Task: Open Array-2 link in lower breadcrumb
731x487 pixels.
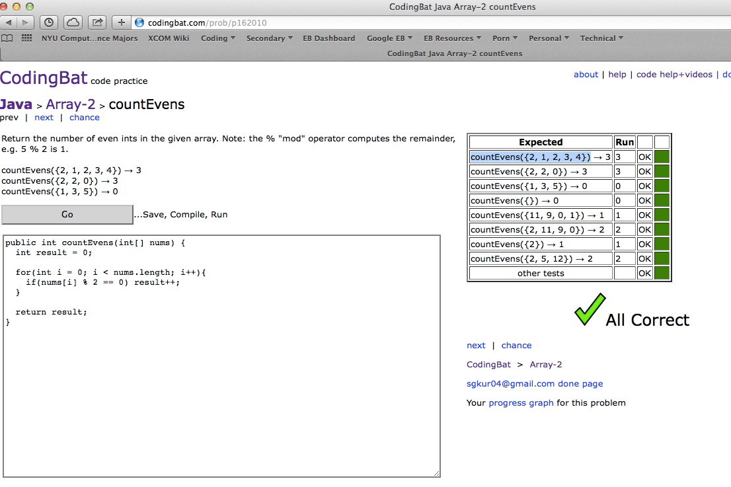Action: 546,365
